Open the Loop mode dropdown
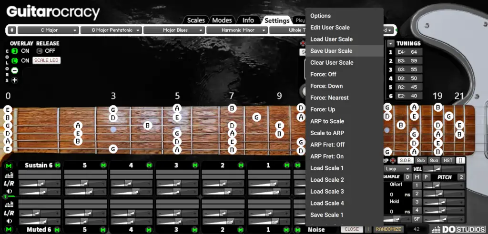 397,169
